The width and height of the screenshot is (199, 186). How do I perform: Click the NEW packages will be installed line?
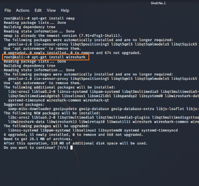52,113
